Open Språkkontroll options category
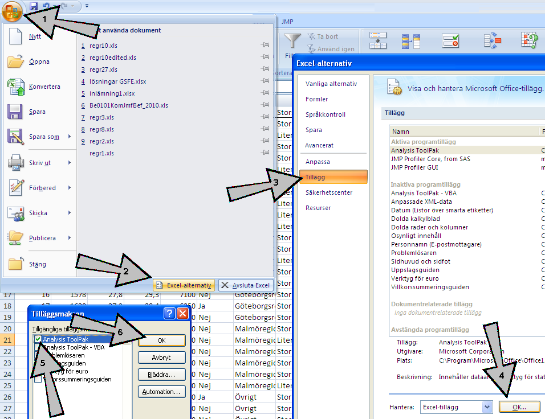This screenshot has height=419, width=545. point(326,114)
